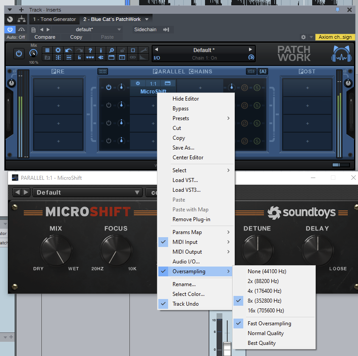Click the PatchWork undo arrow

coord(68,50)
